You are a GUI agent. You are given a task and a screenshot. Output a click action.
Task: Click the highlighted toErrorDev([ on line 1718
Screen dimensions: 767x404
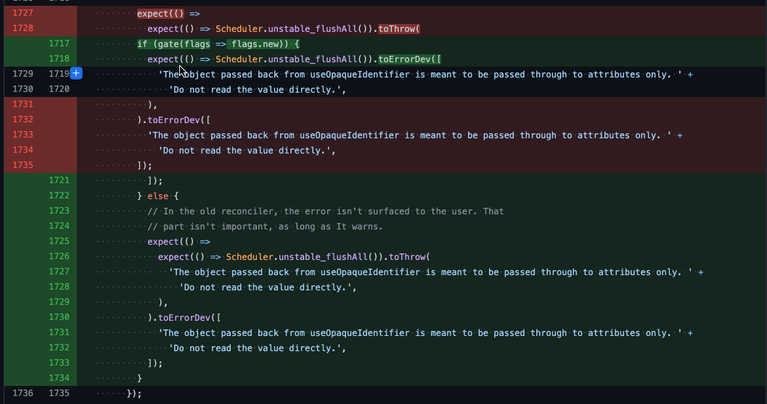coord(410,59)
